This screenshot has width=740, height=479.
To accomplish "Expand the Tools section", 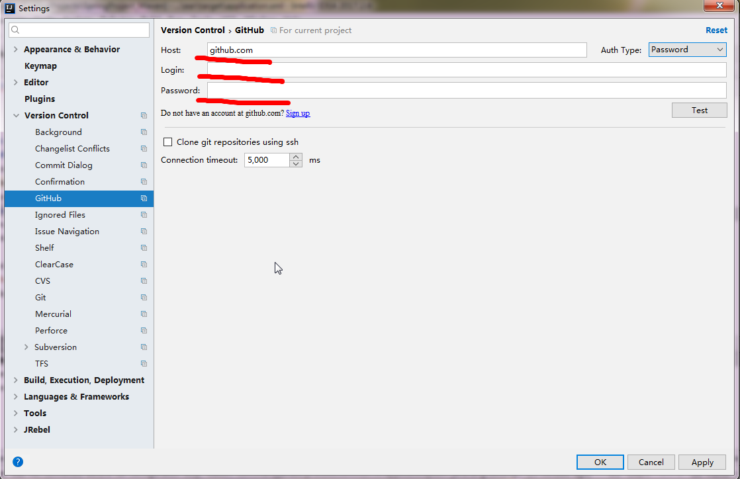I will [x=16, y=413].
